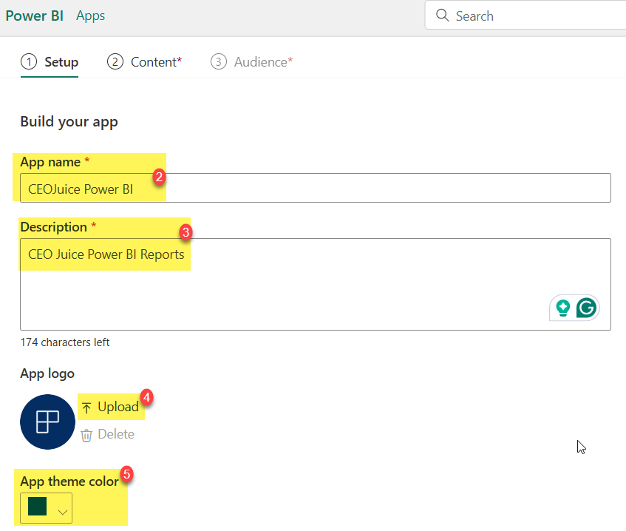626x531 pixels.
Task: Click the round app logo image
Action: coord(47,422)
